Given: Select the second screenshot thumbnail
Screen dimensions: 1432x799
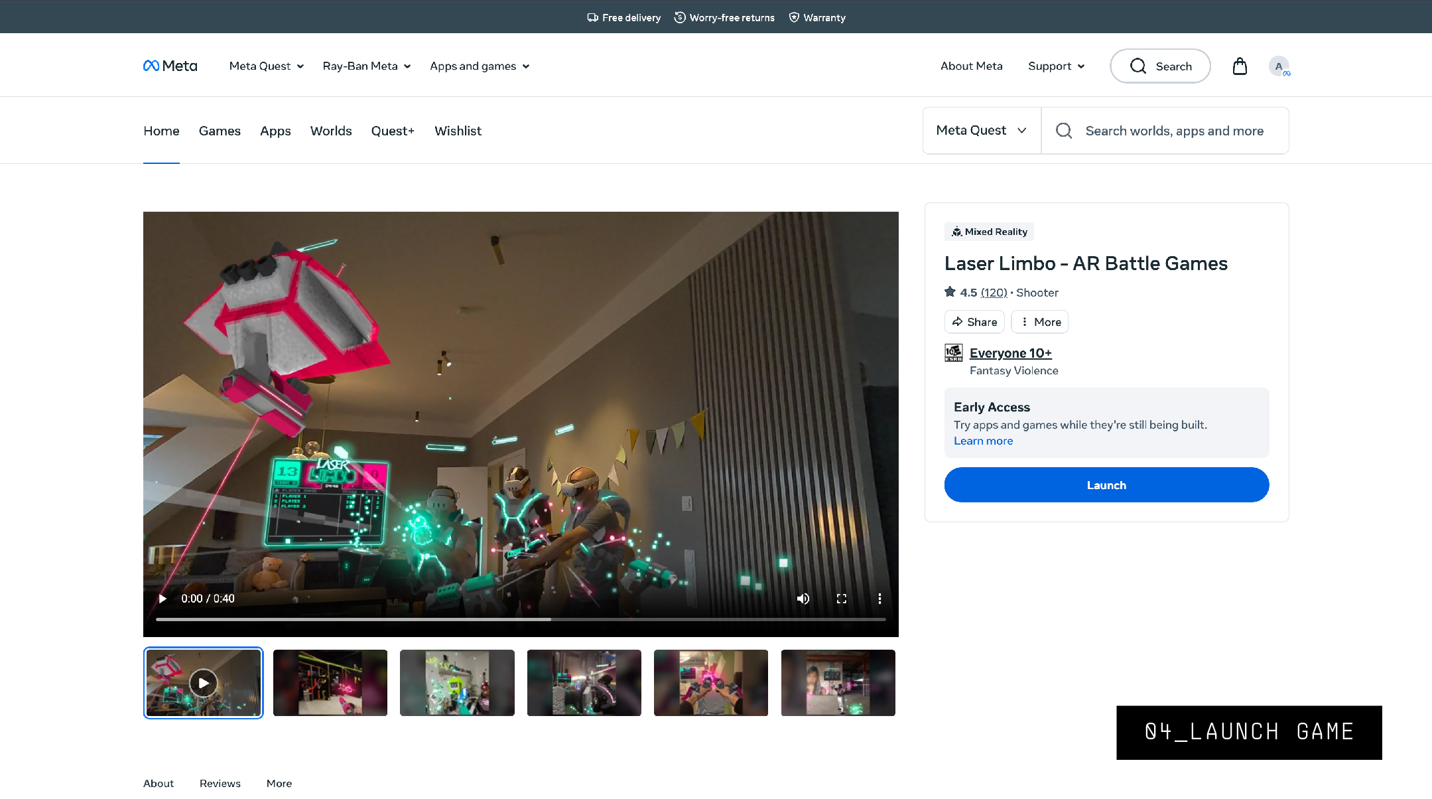Looking at the screenshot, I should point(330,683).
